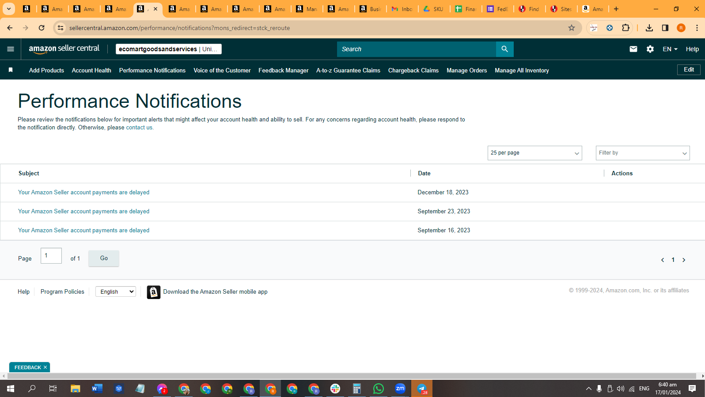Show hidden system tray icons
The width and height of the screenshot is (705, 397).
pos(588,389)
